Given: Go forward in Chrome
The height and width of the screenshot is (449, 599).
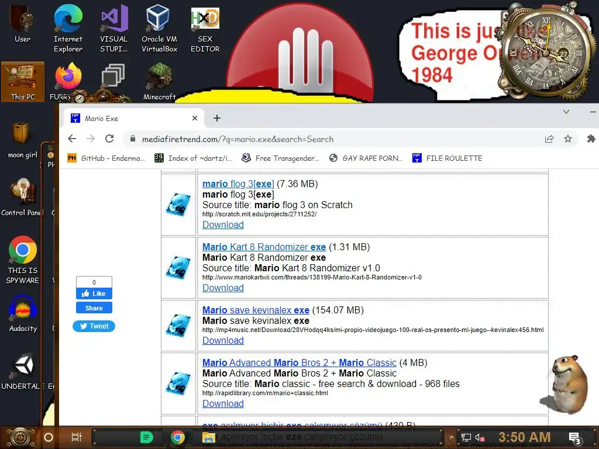Looking at the screenshot, I should point(91,139).
